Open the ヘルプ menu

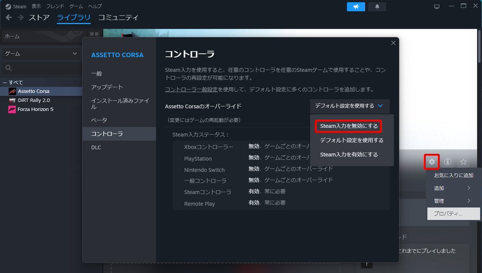click(95, 6)
